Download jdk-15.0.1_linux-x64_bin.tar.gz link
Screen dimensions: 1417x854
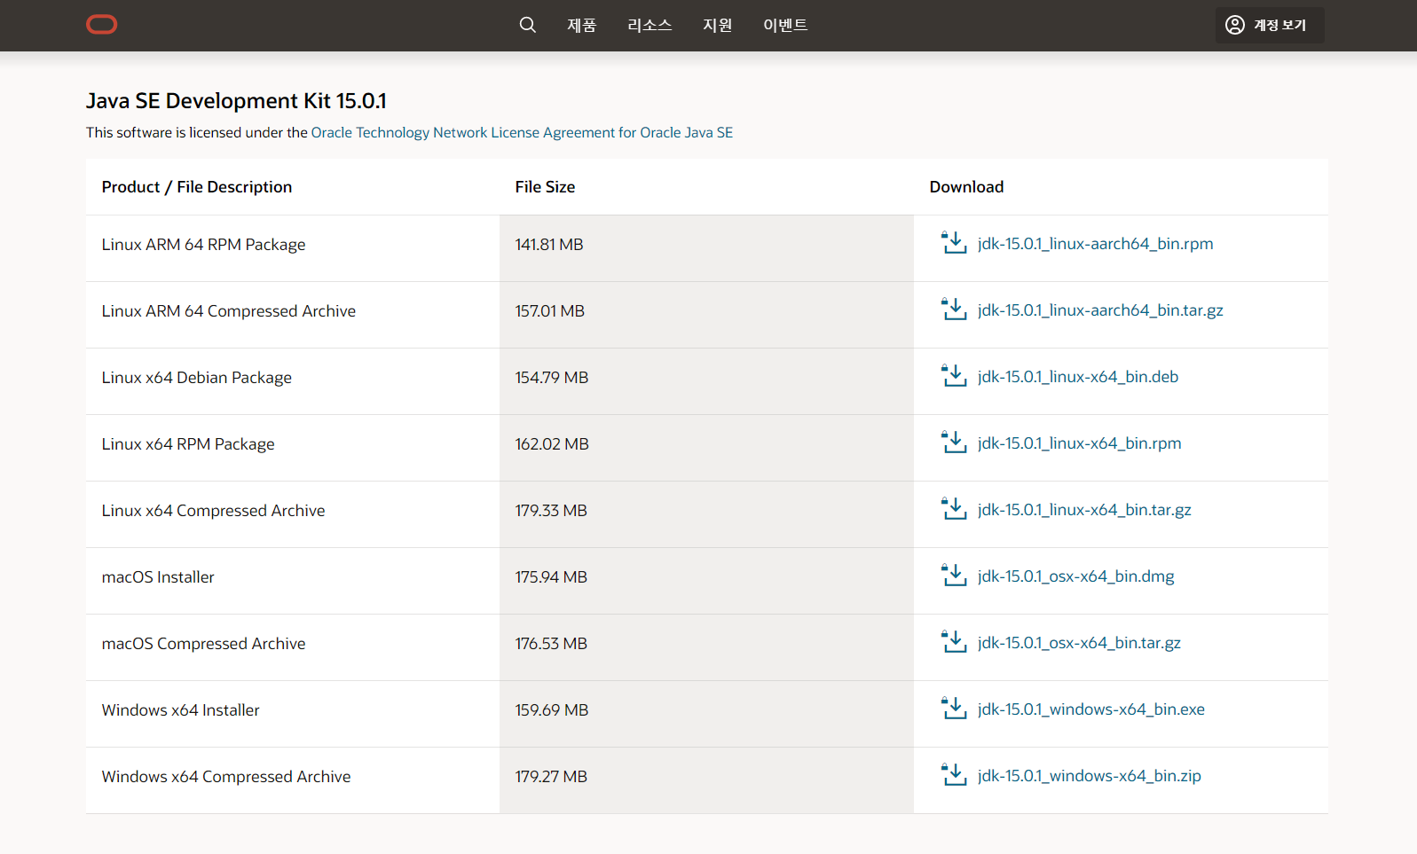1084,510
